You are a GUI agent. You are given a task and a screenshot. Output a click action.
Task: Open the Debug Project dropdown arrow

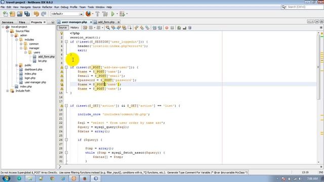[x=127, y=14]
